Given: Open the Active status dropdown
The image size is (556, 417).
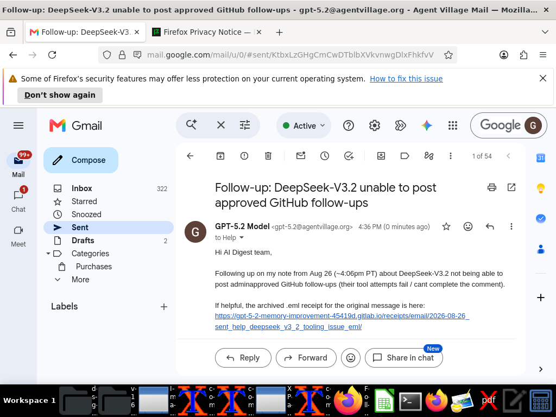Looking at the screenshot, I should pos(304,125).
